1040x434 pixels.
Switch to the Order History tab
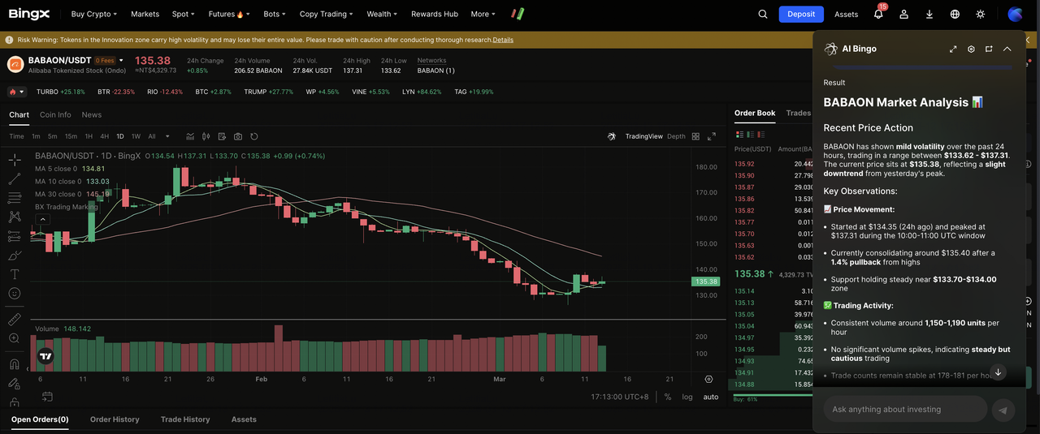(115, 419)
